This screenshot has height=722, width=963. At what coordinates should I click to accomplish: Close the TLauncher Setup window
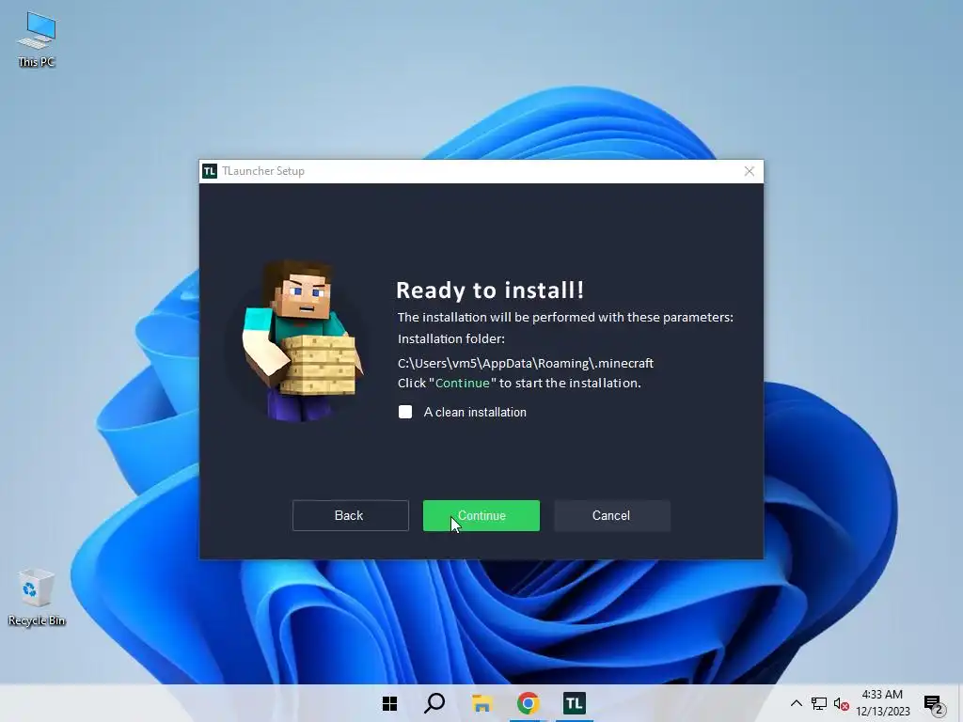coord(749,171)
